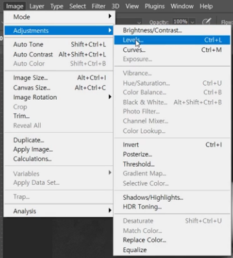This screenshot has height=258, width=233.
Task: Open HDR Toning adjustment
Action: click(172, 207)
